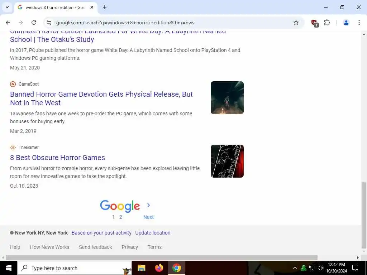Click the Next results link
The width and height of the screenshot is (367, 275).
coord(148,217)
